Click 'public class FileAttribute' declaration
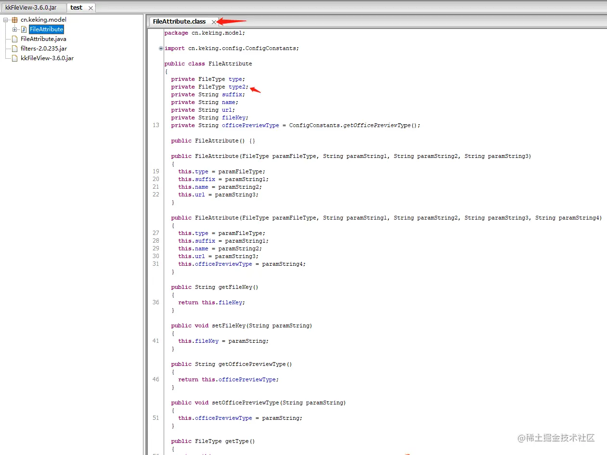Screen dimensions: 607x455 (x=208, y=64)
